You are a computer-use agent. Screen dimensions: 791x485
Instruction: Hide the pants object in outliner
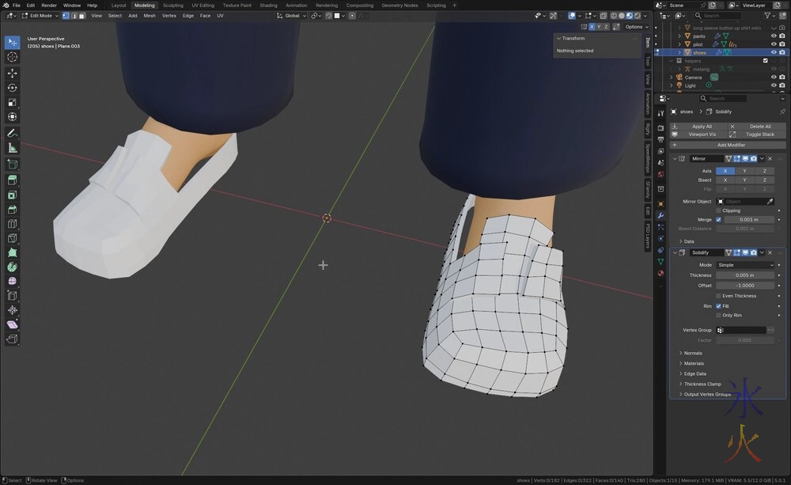[774, 36]
